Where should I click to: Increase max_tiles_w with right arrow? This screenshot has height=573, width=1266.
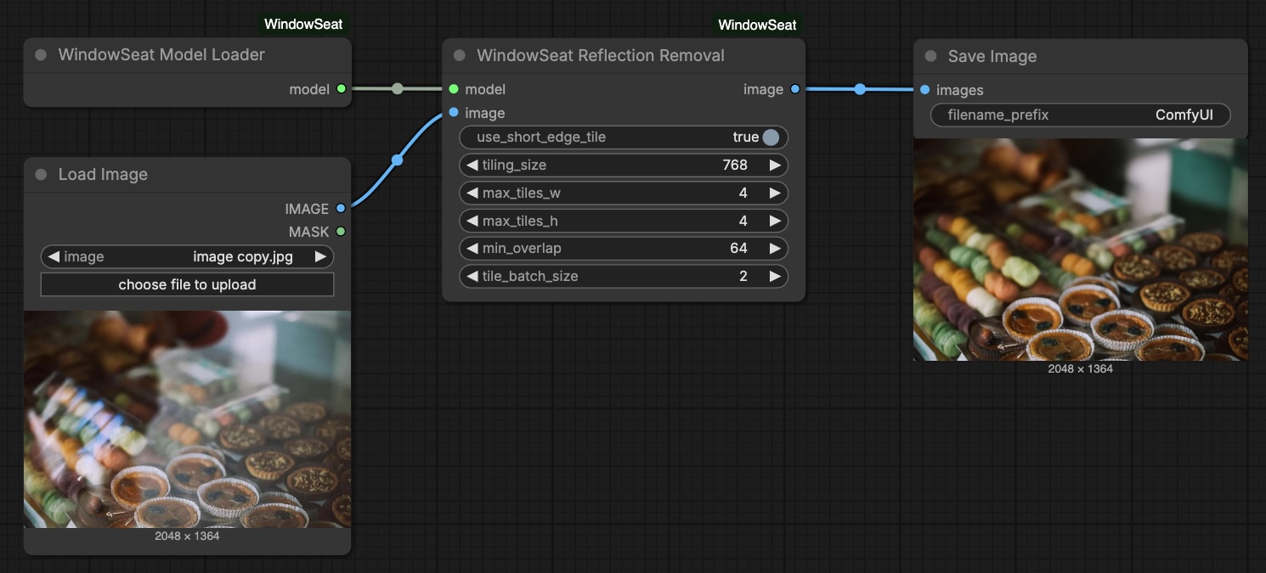(775, 194)
